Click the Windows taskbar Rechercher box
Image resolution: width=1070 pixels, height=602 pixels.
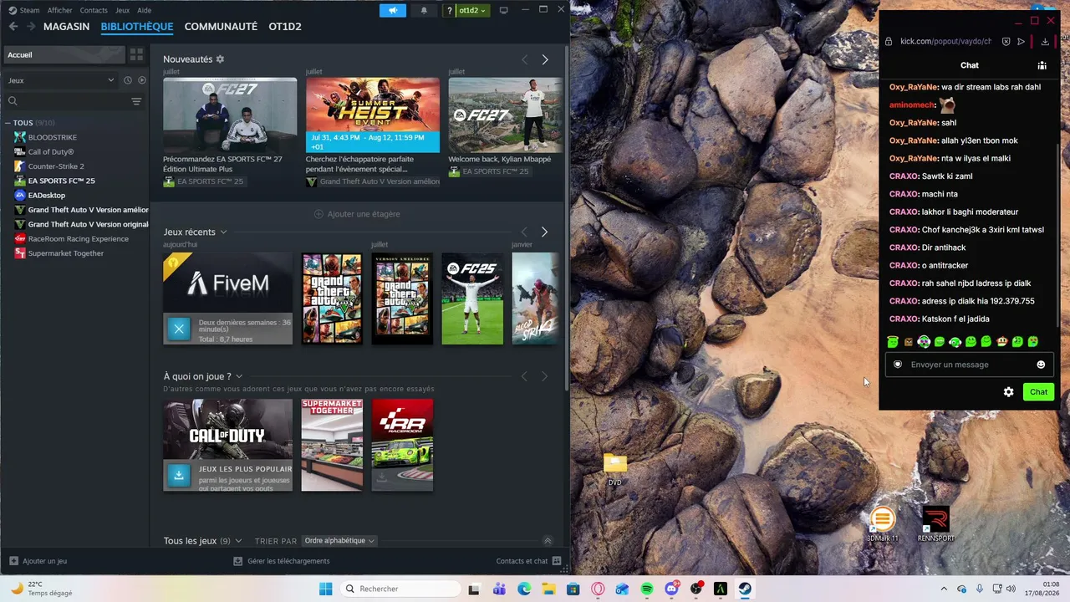pyautogui.click(x=400, y=589)
